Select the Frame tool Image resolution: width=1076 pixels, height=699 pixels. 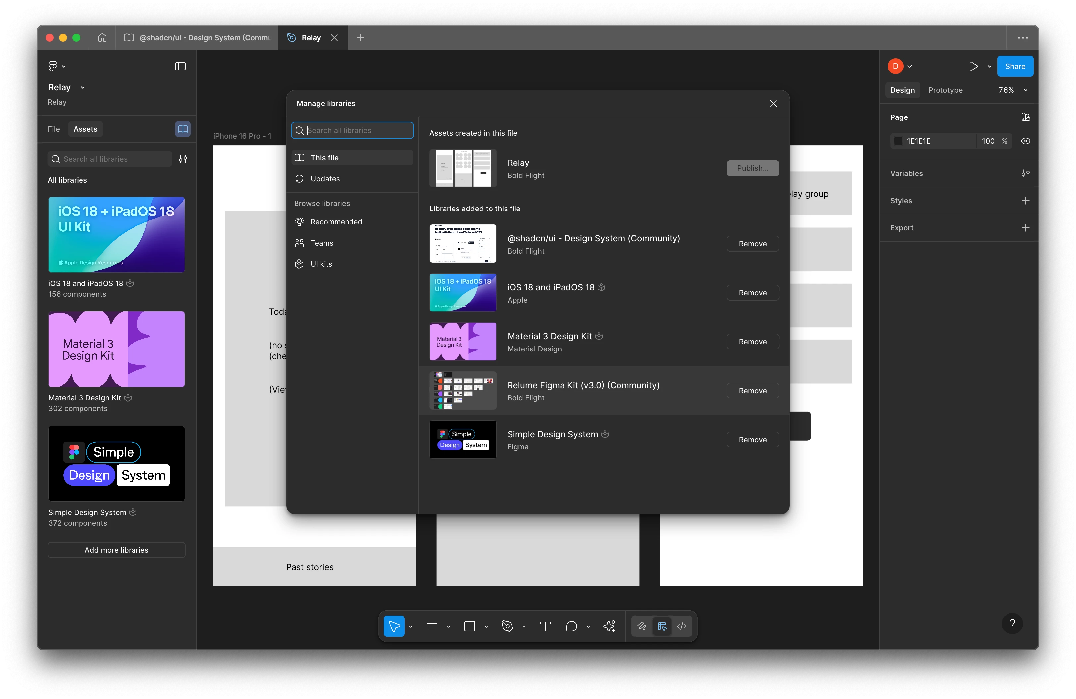point(432,626)
